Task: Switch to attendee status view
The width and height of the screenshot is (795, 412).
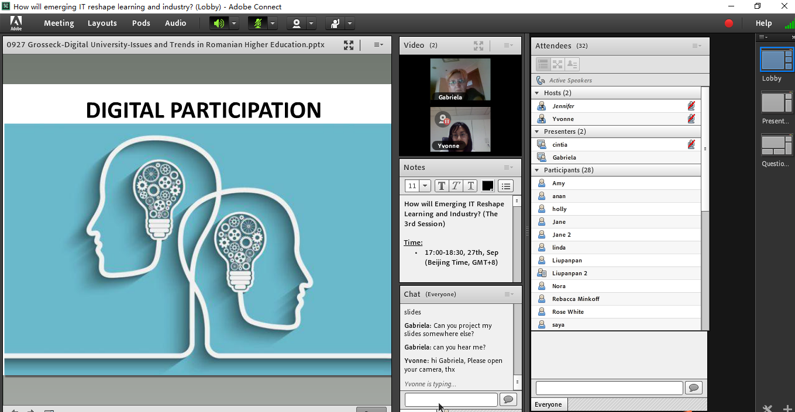Action: 572,64
